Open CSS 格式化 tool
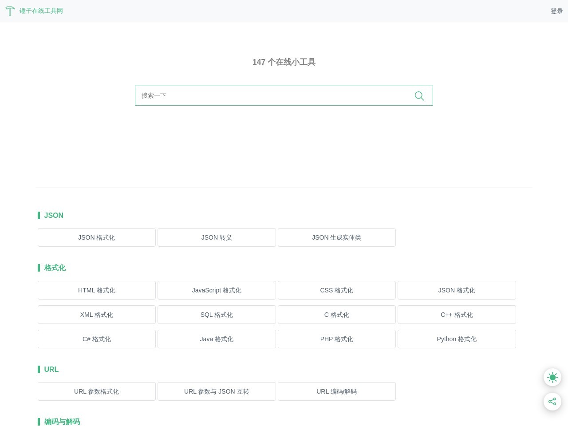Image resolution: width=568 pixels, height=426 pixels. (x=337, y=290)
